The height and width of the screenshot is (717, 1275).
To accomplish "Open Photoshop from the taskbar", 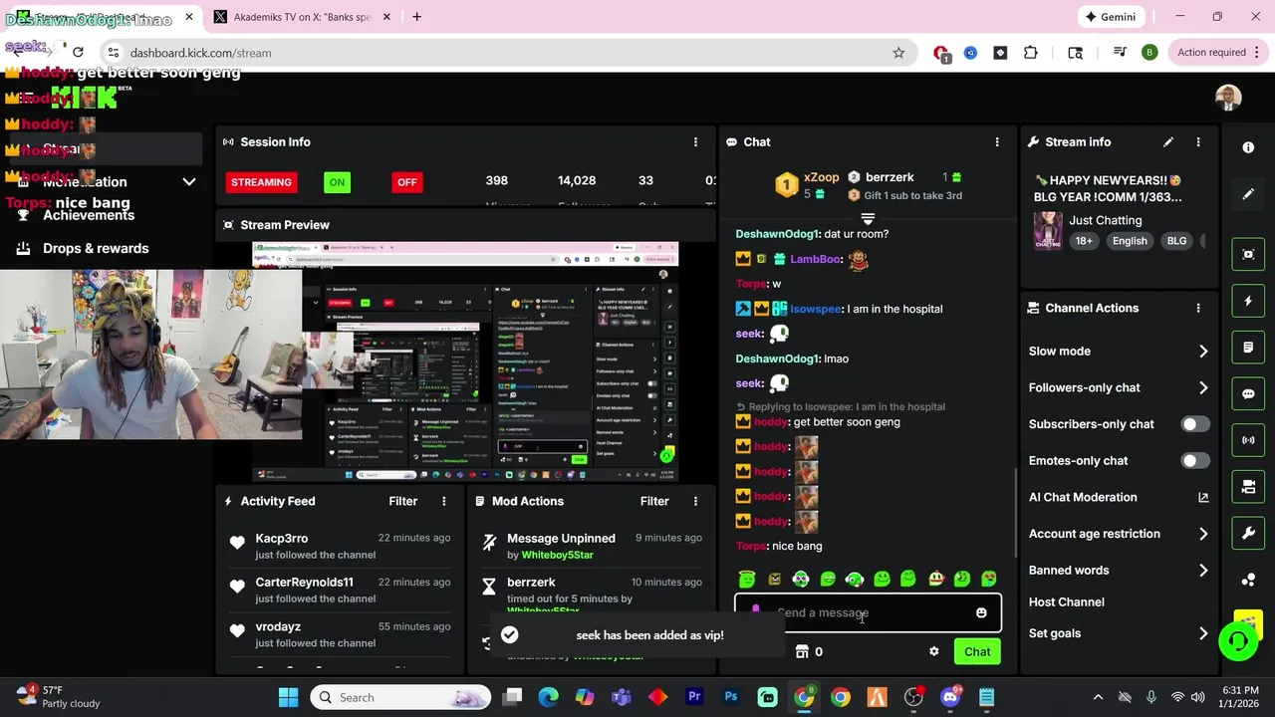I will [731, 698].
